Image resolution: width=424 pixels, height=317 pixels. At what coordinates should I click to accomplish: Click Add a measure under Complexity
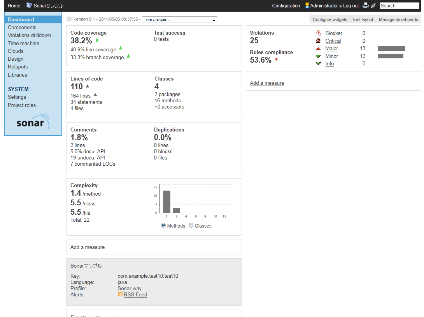point(88,247)
